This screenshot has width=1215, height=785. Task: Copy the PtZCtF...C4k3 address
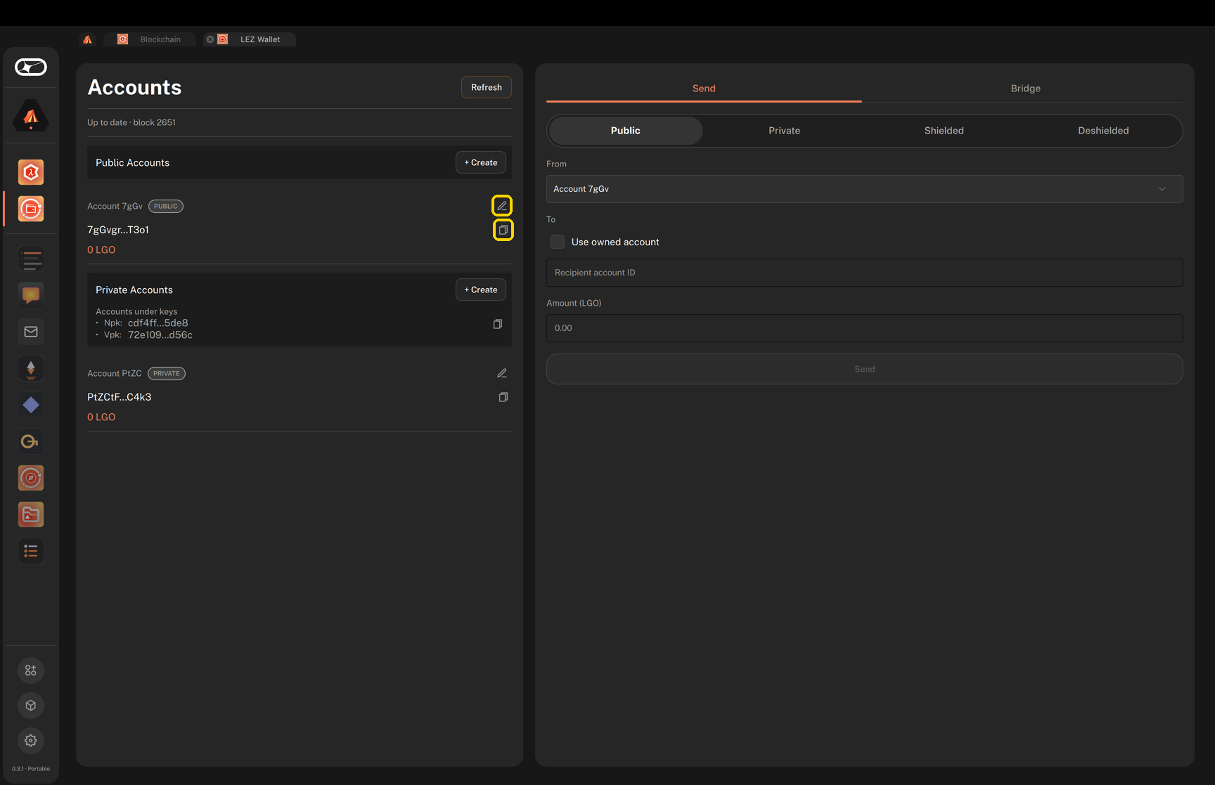[503, 397]
